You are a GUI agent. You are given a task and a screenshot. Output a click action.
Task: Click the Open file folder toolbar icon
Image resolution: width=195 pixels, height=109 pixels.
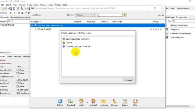coord(5,8)
